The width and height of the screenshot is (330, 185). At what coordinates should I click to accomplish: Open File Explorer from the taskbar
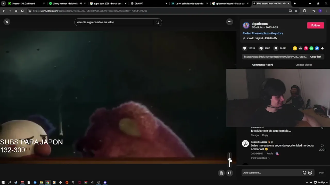tap(41, 182)
